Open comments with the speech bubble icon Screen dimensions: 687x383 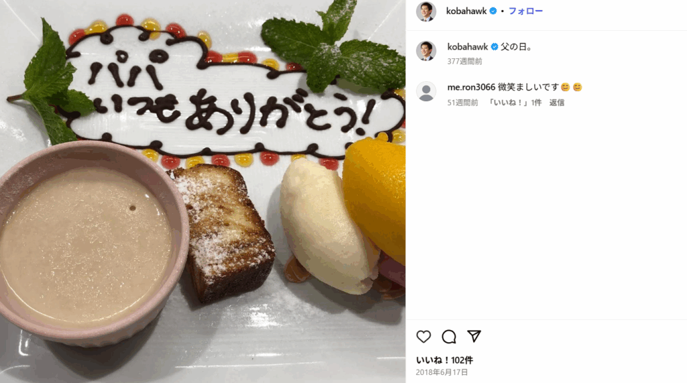point(449,337)
